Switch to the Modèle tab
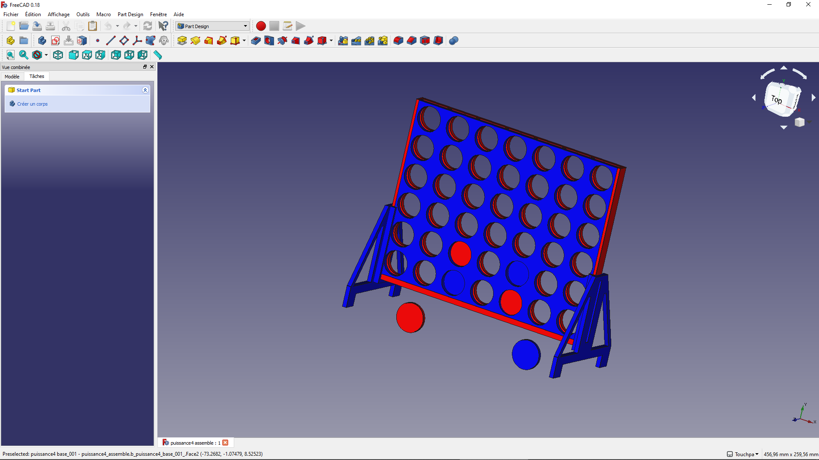Viewport: 819px width, 460px height. [12, 76]
